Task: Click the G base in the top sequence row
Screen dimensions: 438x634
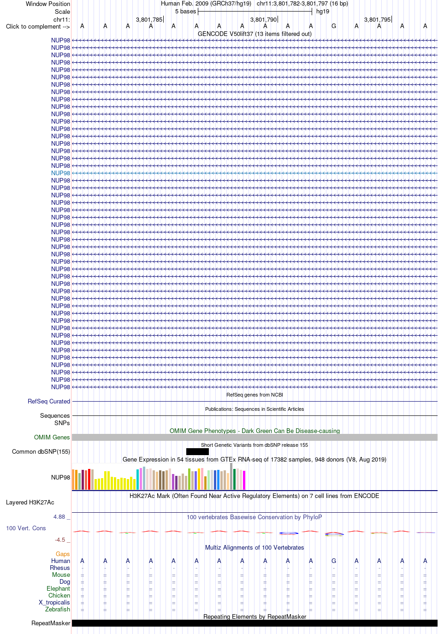Action: [x=334, y=26]
